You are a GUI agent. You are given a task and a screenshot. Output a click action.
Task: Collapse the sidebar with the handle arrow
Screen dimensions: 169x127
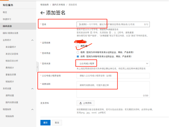click(x=38, y=67)
